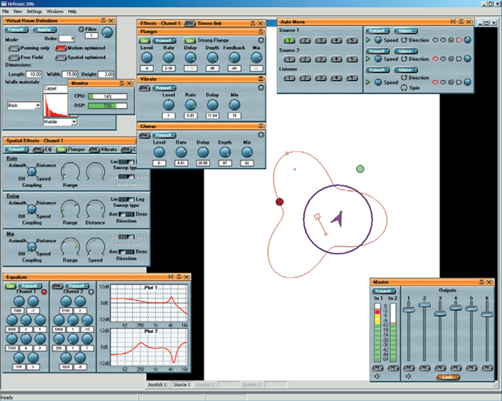This screenshot has width=502, height=401.
Task: Click the Output 6 fader handle
Action: pos(487,314)
